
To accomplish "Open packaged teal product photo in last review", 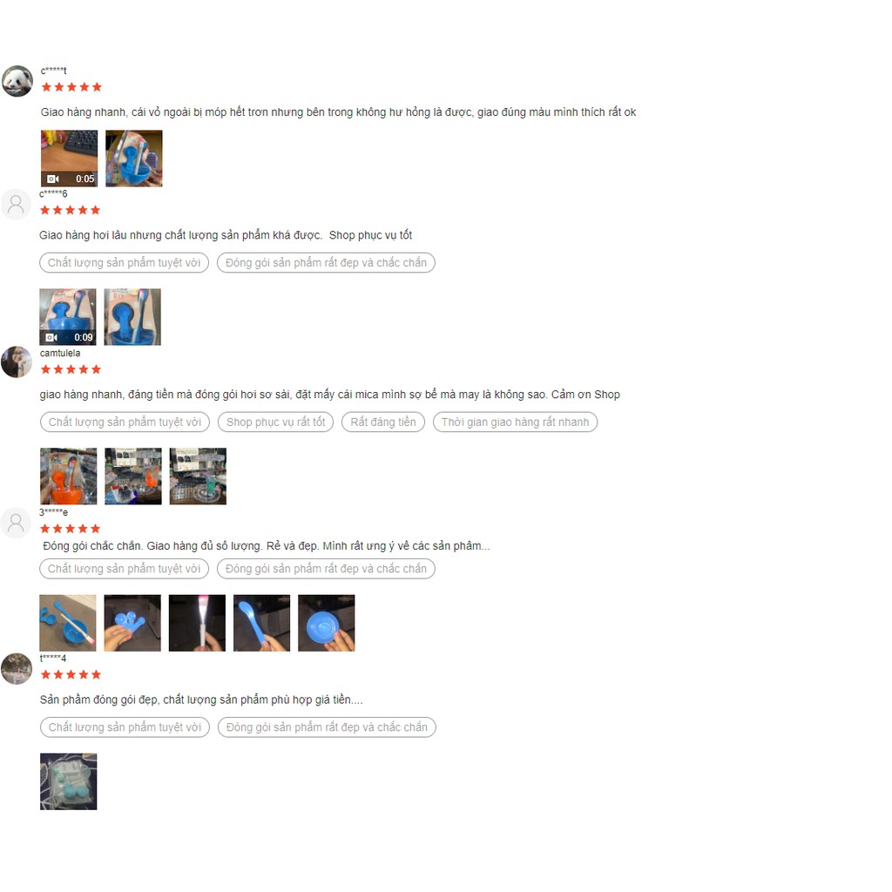I will click(x=68, y=781).
